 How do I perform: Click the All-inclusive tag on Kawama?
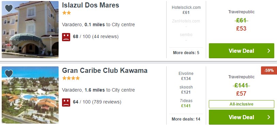pos(242,104)
